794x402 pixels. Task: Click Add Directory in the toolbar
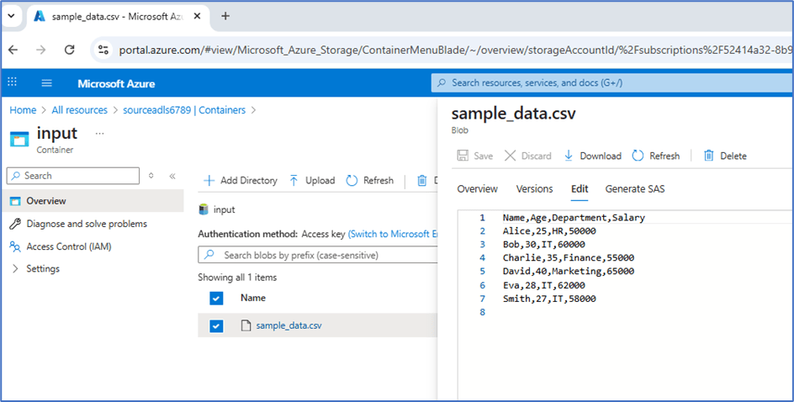coord(241,181)
